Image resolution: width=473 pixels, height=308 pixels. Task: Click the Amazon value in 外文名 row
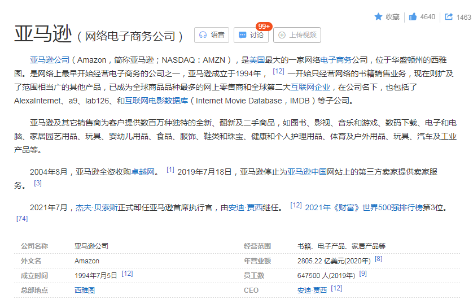[87, 261]
